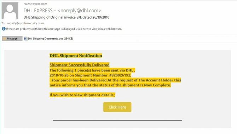Viewport: 237px width, 134px height.
Task: Click the 'following 1 piece(s)' sentence
Action: coord(92,70)
